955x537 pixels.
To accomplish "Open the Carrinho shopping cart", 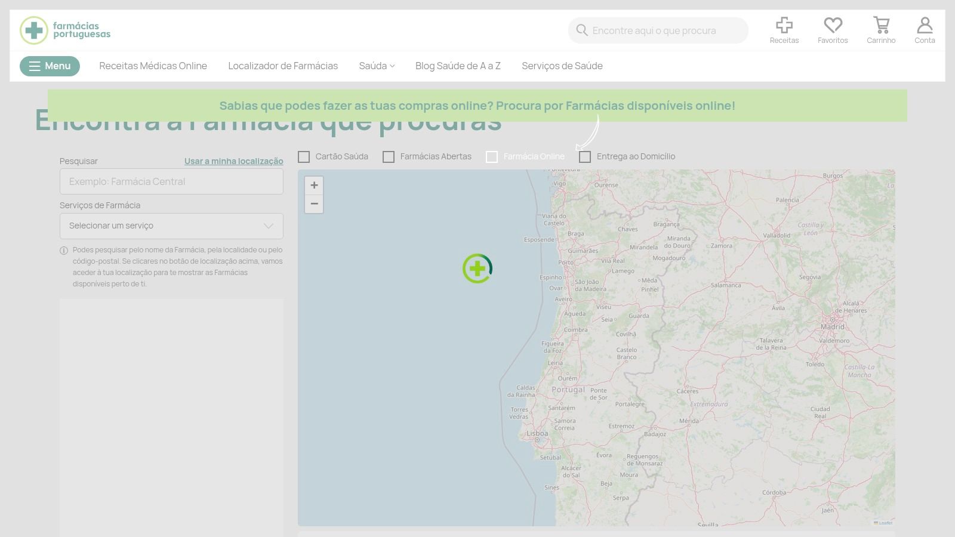I will [881, 25].
